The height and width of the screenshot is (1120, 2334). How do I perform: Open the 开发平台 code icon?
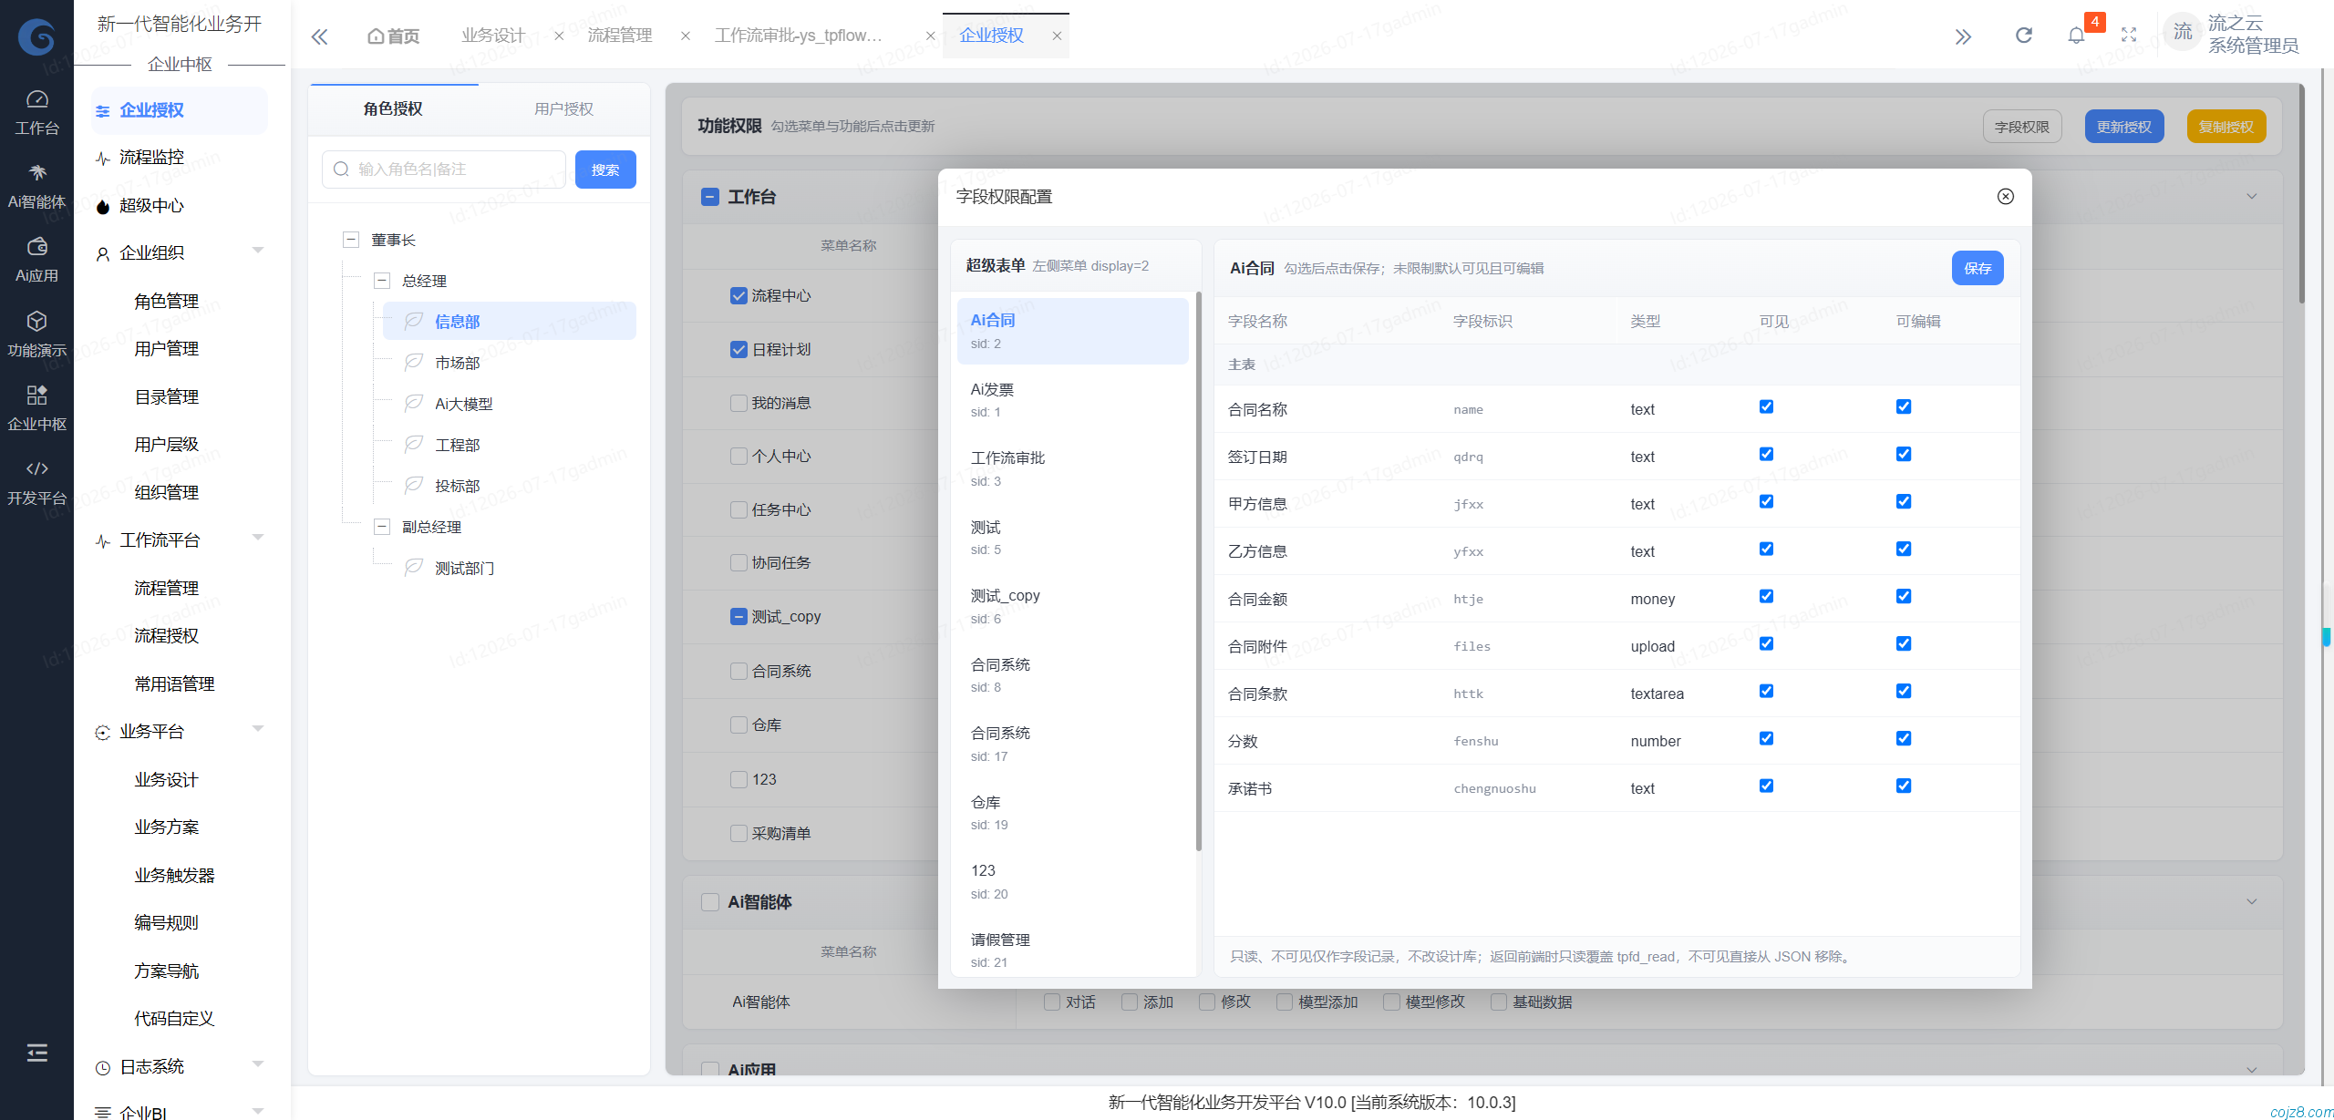click(36, 468)
